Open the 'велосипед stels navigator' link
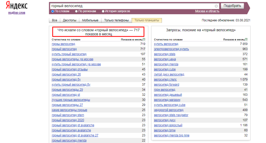This screenshot has width=266, height=143. coord(171,115)
